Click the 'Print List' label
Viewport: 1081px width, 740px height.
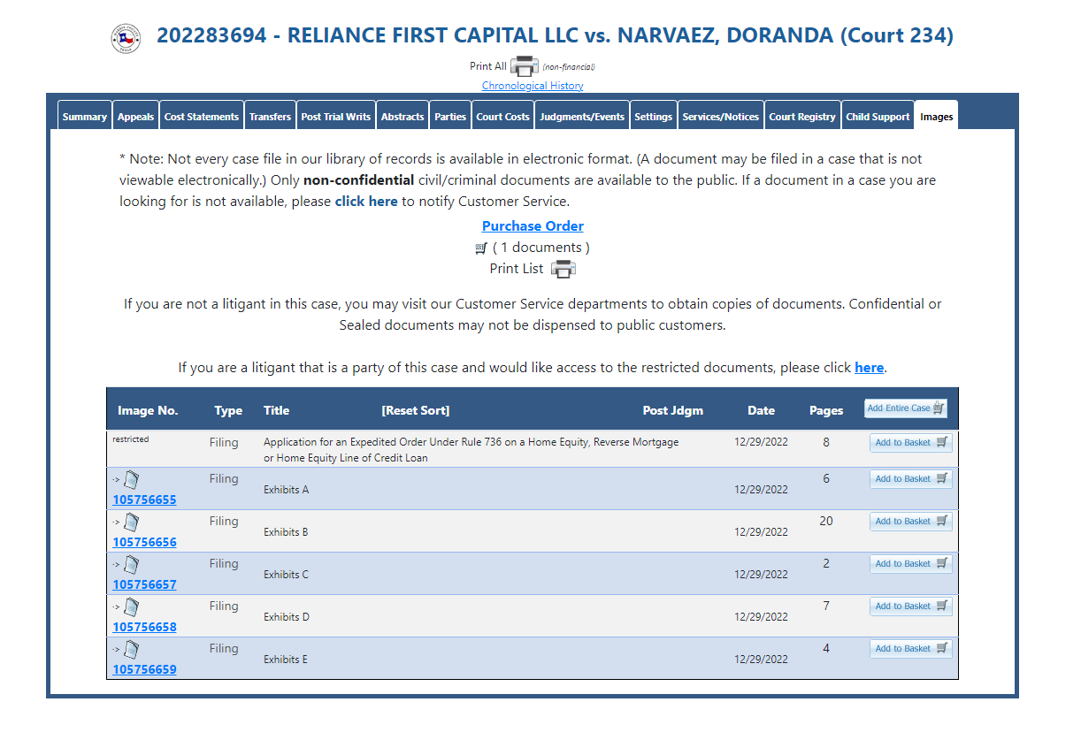point(517,269)
